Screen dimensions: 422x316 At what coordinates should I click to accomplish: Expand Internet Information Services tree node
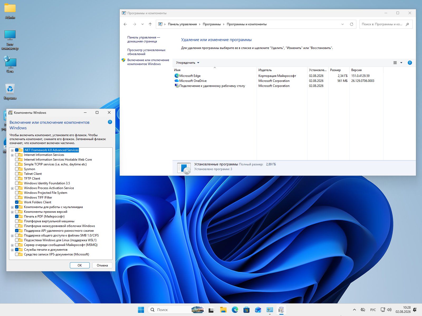tap(12, 155)
